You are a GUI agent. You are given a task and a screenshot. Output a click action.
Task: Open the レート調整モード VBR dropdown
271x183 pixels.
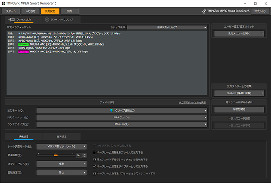tap(61, 146)
